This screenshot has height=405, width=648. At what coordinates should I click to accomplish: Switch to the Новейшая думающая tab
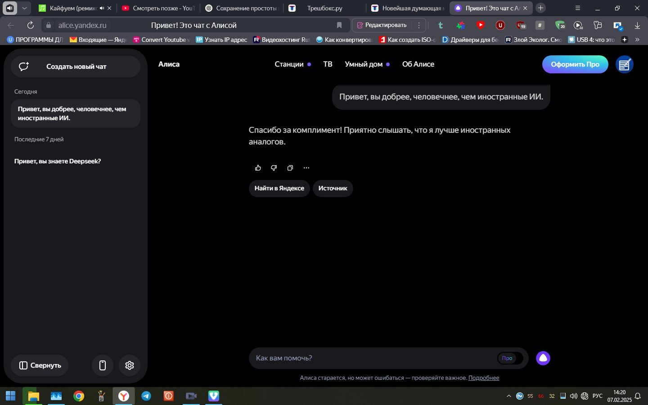click(408, 8)
